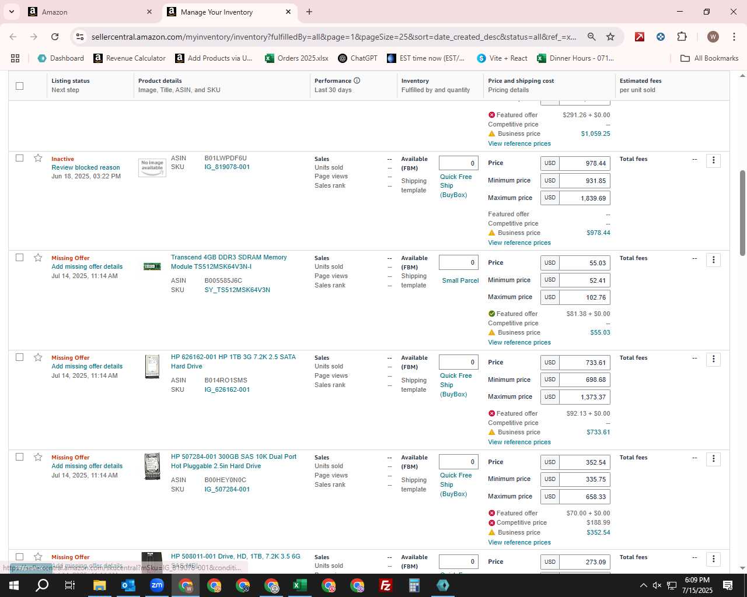Viewport: 747px width, 597px height.
Task: Edit the minimum price field showing 698.68
Action: (585, 380)
